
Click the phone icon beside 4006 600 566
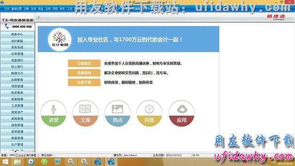7,26
